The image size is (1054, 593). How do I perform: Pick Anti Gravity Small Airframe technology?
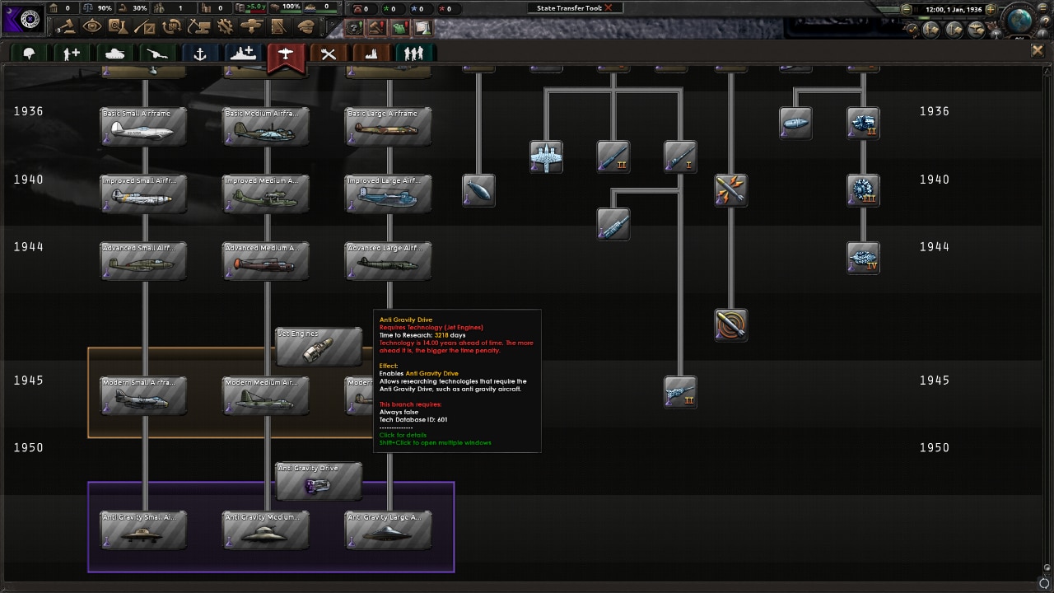pyautogui.click(x=143, y=530)
